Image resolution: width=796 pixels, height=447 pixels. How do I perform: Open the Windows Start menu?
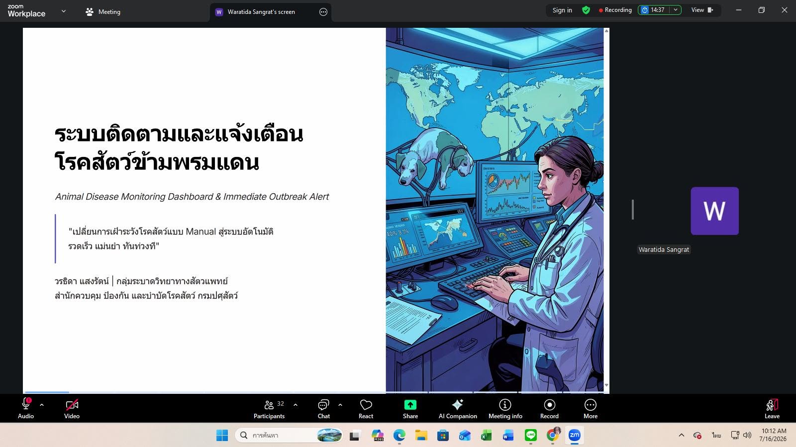222,436
